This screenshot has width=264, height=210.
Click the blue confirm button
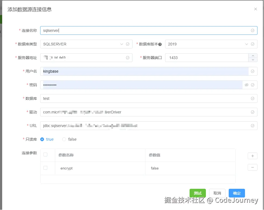coord(237,193)
